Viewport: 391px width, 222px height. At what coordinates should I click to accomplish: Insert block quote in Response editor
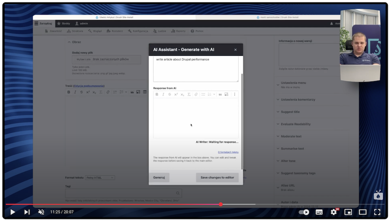click(x=220, y=94)
